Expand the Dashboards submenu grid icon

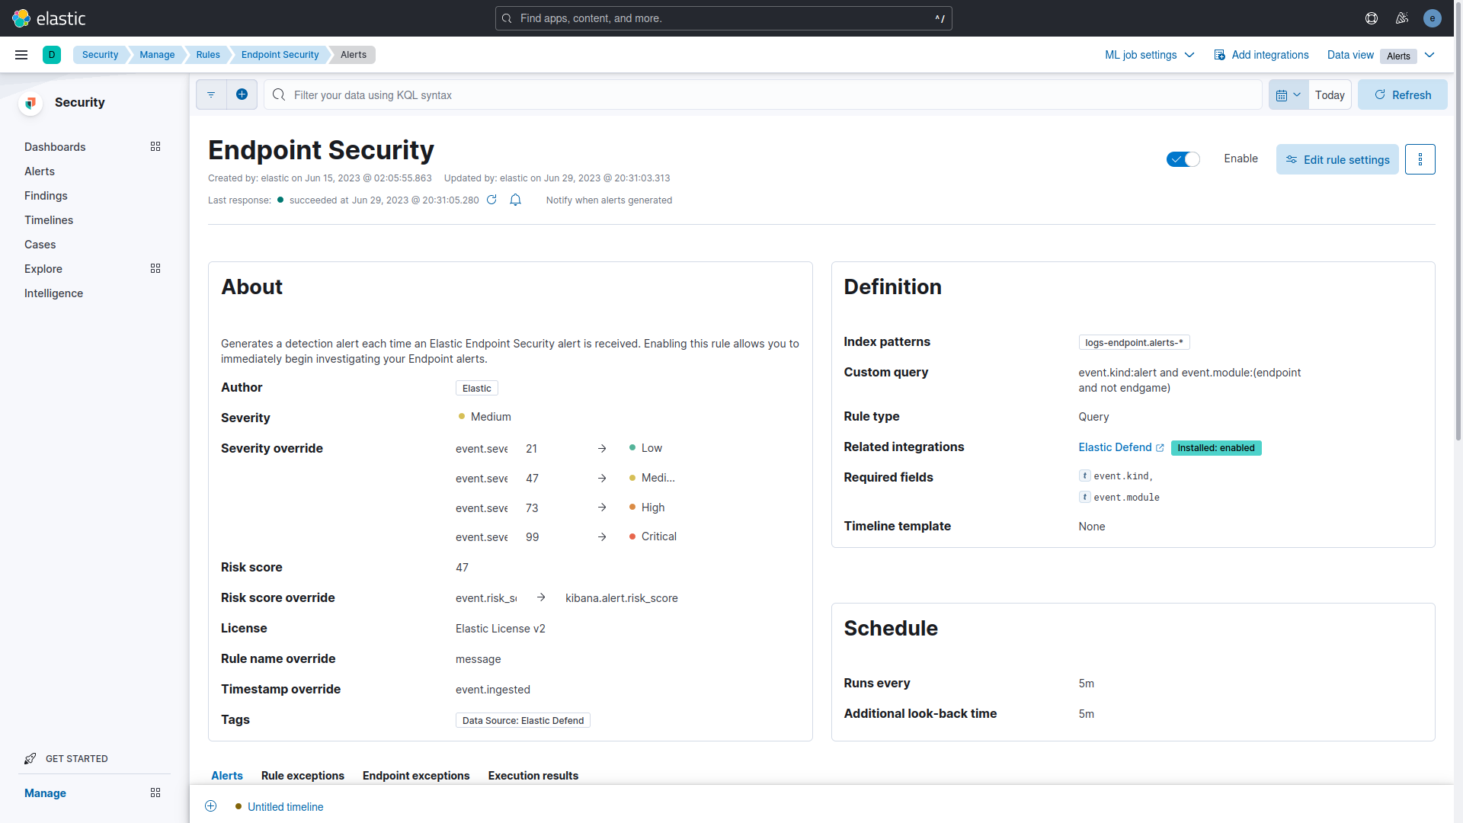(155, 146)
